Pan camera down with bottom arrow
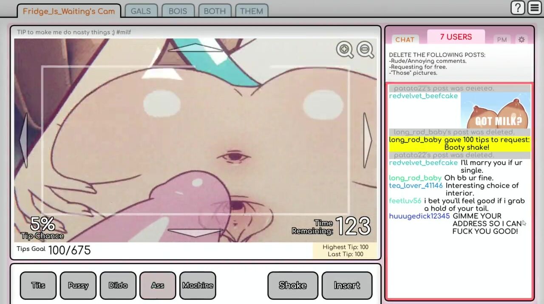Viewport: 544px width, 304px height. click(x=195, y=232)
